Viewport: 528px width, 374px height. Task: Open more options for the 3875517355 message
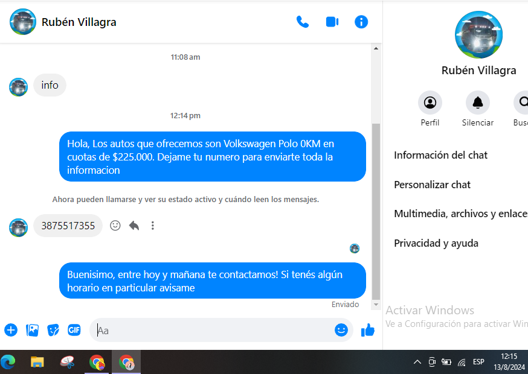point(153,226)
